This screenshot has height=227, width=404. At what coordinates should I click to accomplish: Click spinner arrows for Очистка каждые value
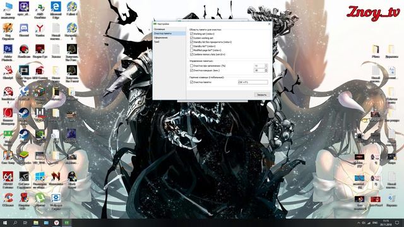pos(266,70)
